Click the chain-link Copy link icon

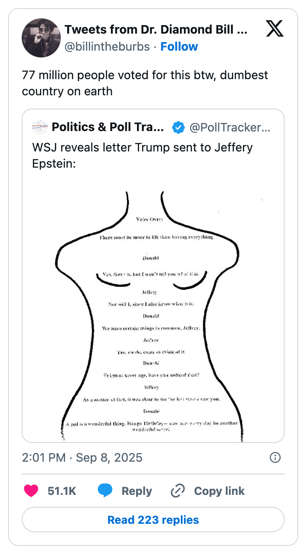click(177, 491)
